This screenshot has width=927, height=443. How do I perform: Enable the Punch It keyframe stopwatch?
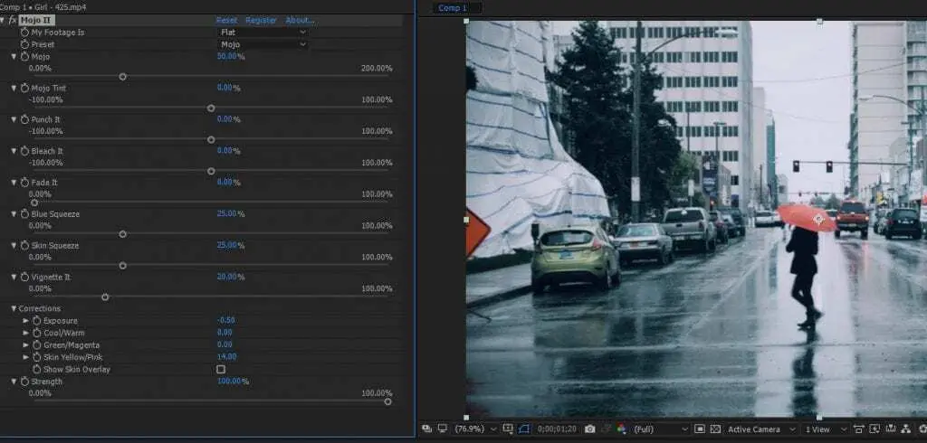pyautogui.click(x=24, y=119)
